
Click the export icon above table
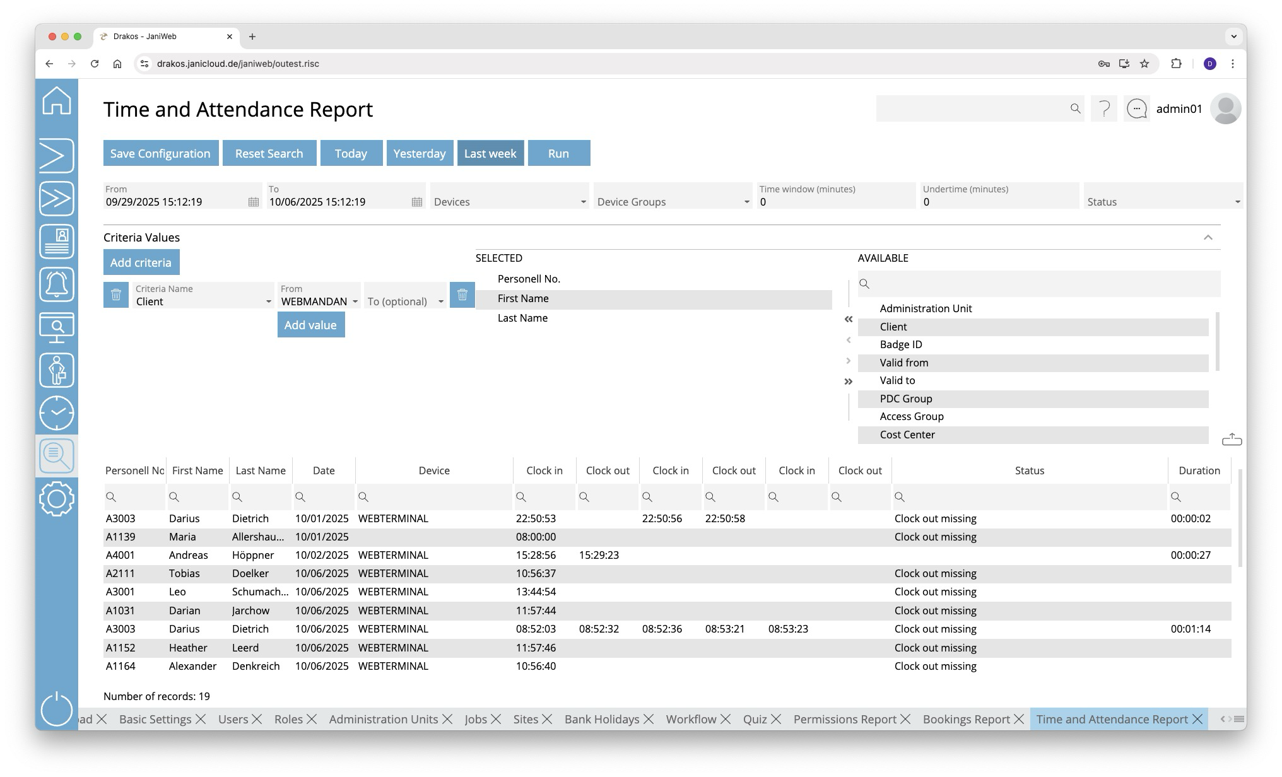pos(1232,440)
